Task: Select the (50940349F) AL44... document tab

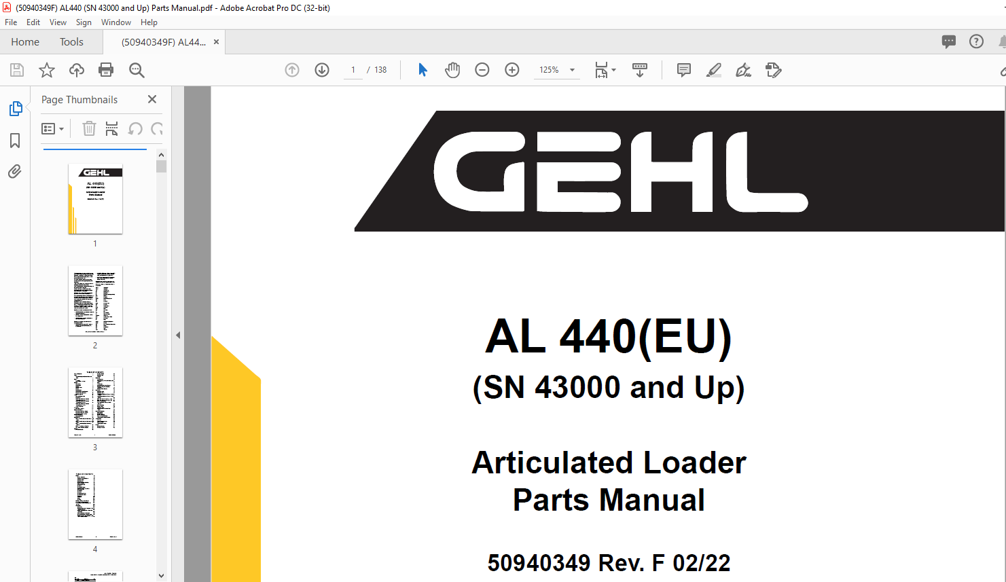Action: click(164, 42)
